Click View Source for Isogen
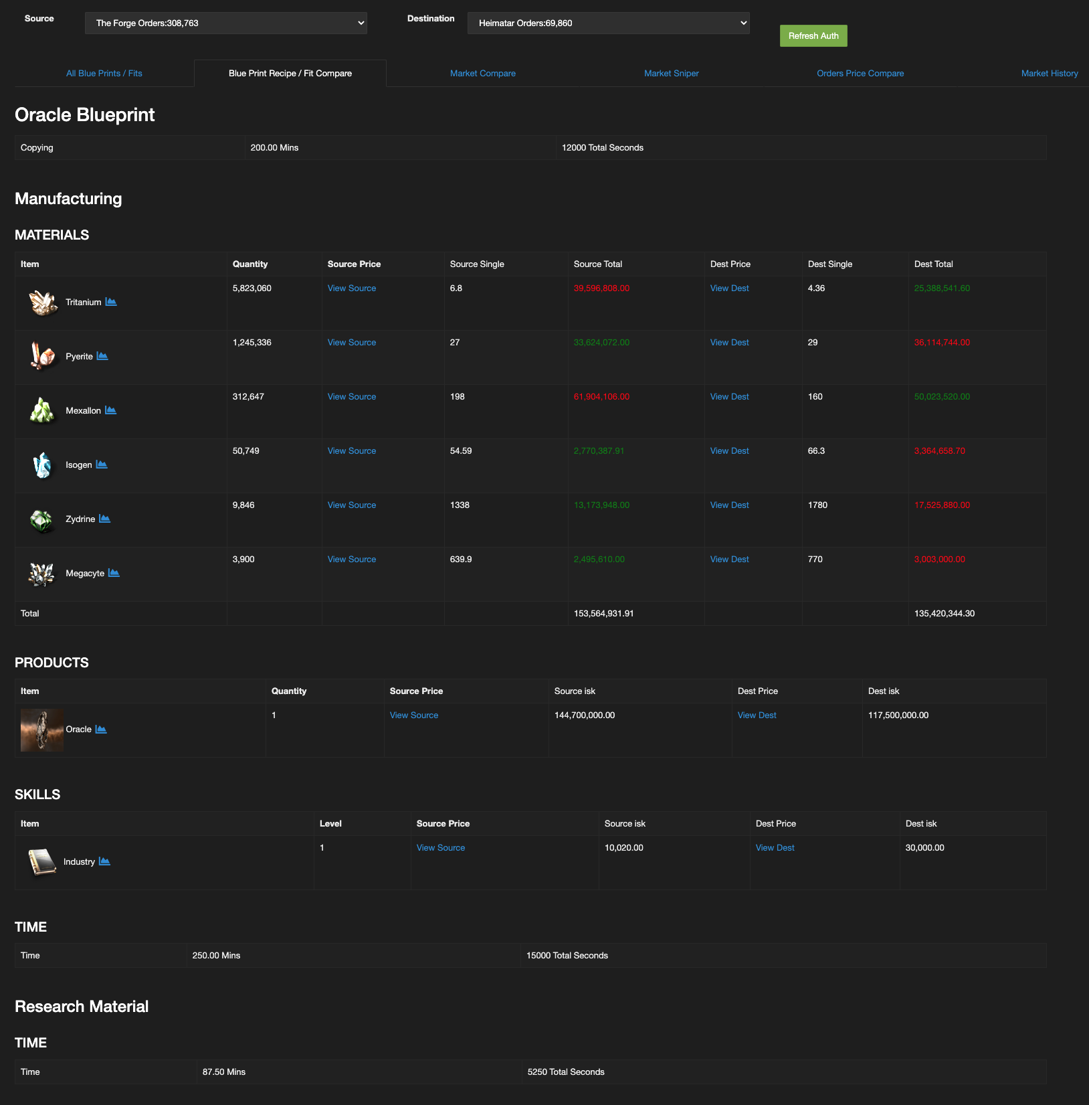Image resolution: width=1089 pixels, height=1105 pixels. (x=352, y=451)
